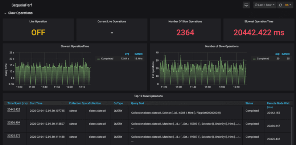Open the 20325.572 time spent link
The image size is (296, 145).
(15, 136)
